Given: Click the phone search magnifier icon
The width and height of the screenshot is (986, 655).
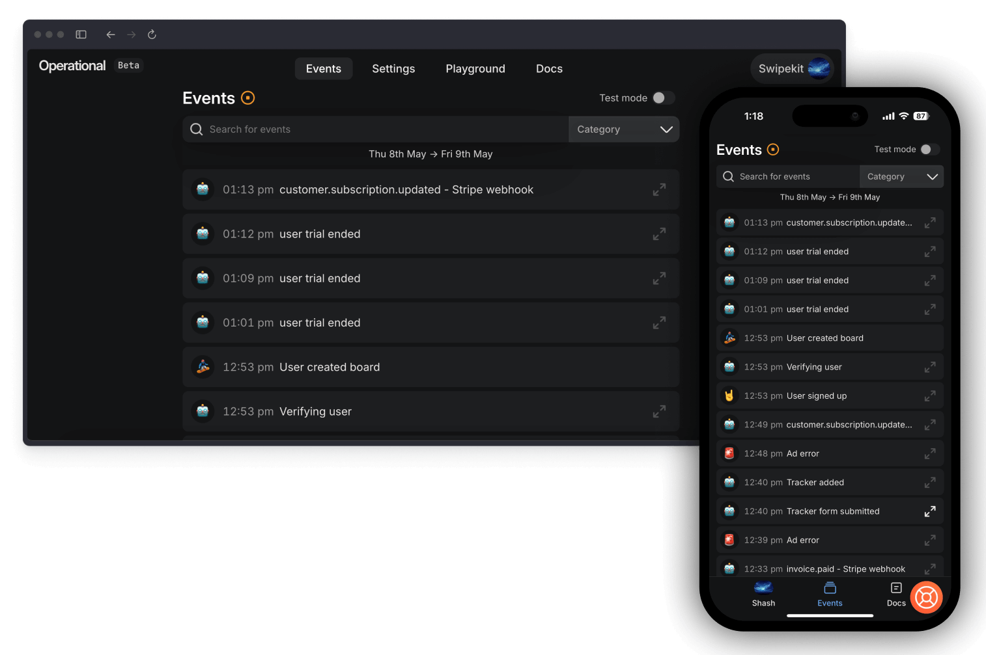Looking at the screenshot, I should [728, 176].
